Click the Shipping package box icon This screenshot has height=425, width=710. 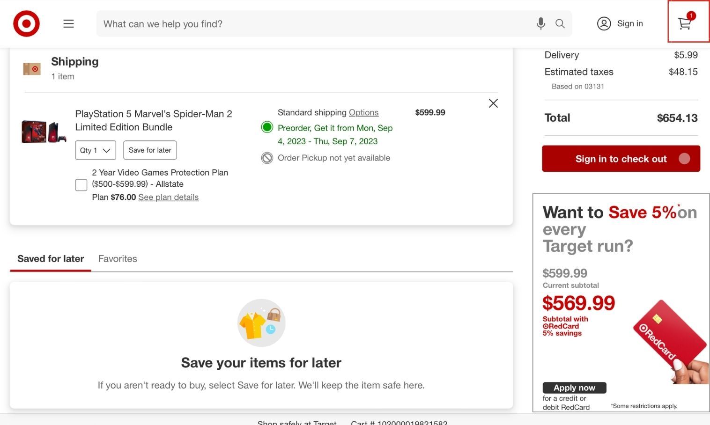(32, 69)
